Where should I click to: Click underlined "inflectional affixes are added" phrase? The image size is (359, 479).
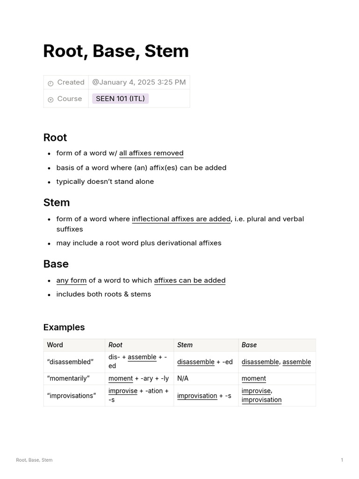pyautogui.click(x=181, y=218)
